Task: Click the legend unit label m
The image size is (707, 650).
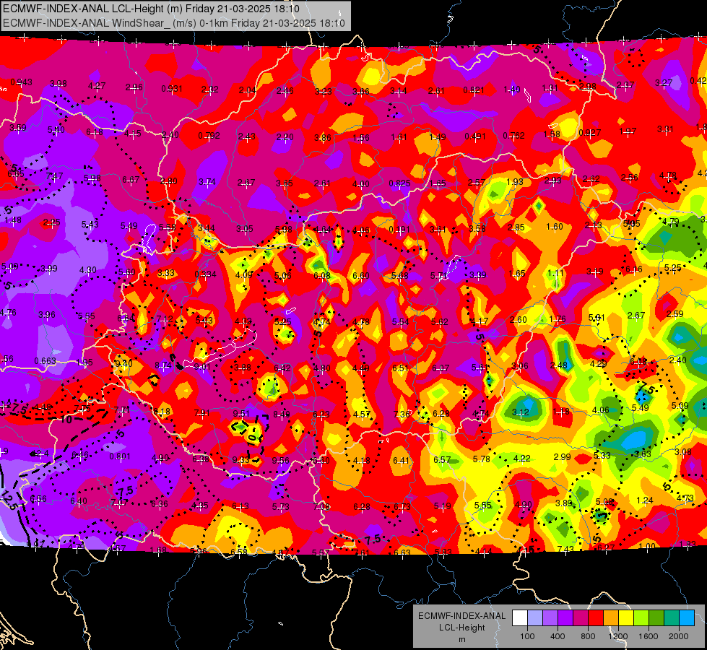Action: pyautogui.click(x=461, y=640)
